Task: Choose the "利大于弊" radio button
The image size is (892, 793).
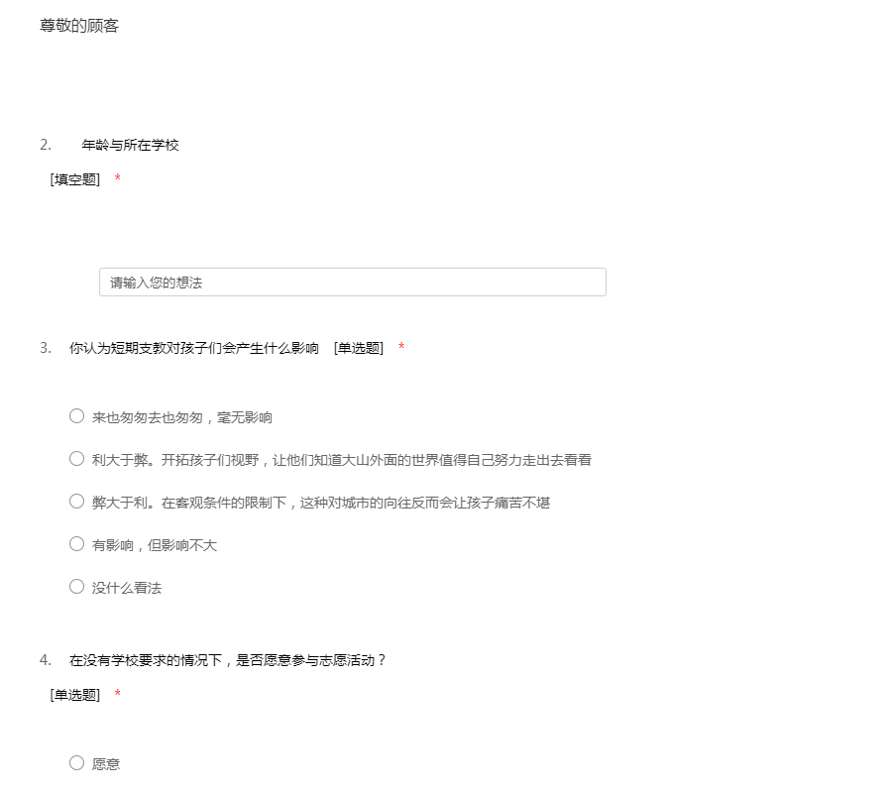Action: (x=76, y=459)
